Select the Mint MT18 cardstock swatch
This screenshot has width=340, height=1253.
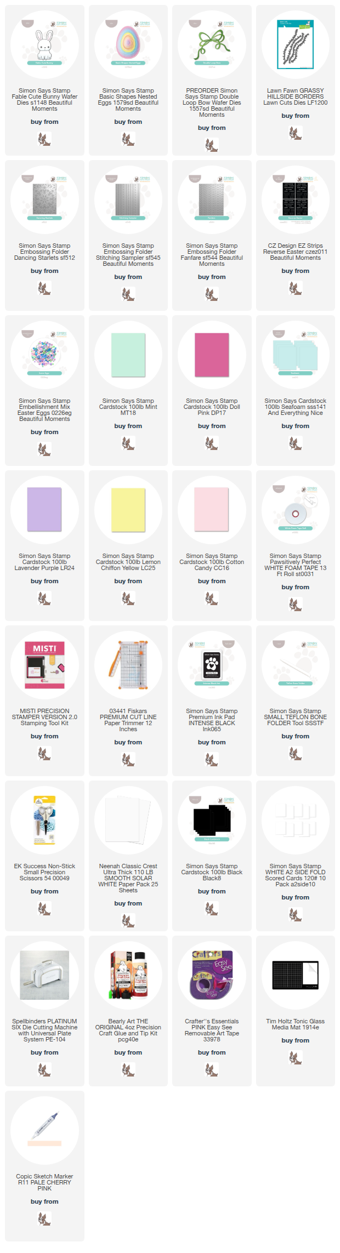pyautogui.click(x=128, y=354)
